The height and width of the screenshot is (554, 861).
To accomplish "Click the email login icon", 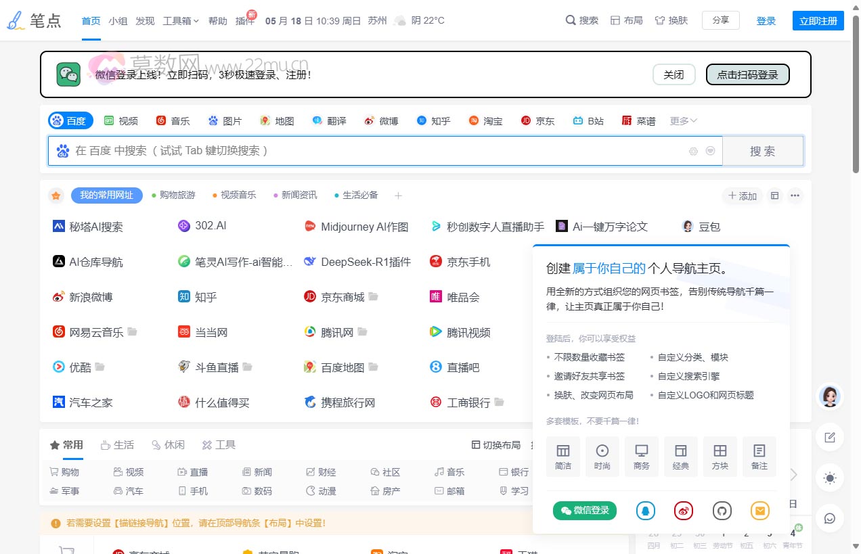I will (759, 511).
